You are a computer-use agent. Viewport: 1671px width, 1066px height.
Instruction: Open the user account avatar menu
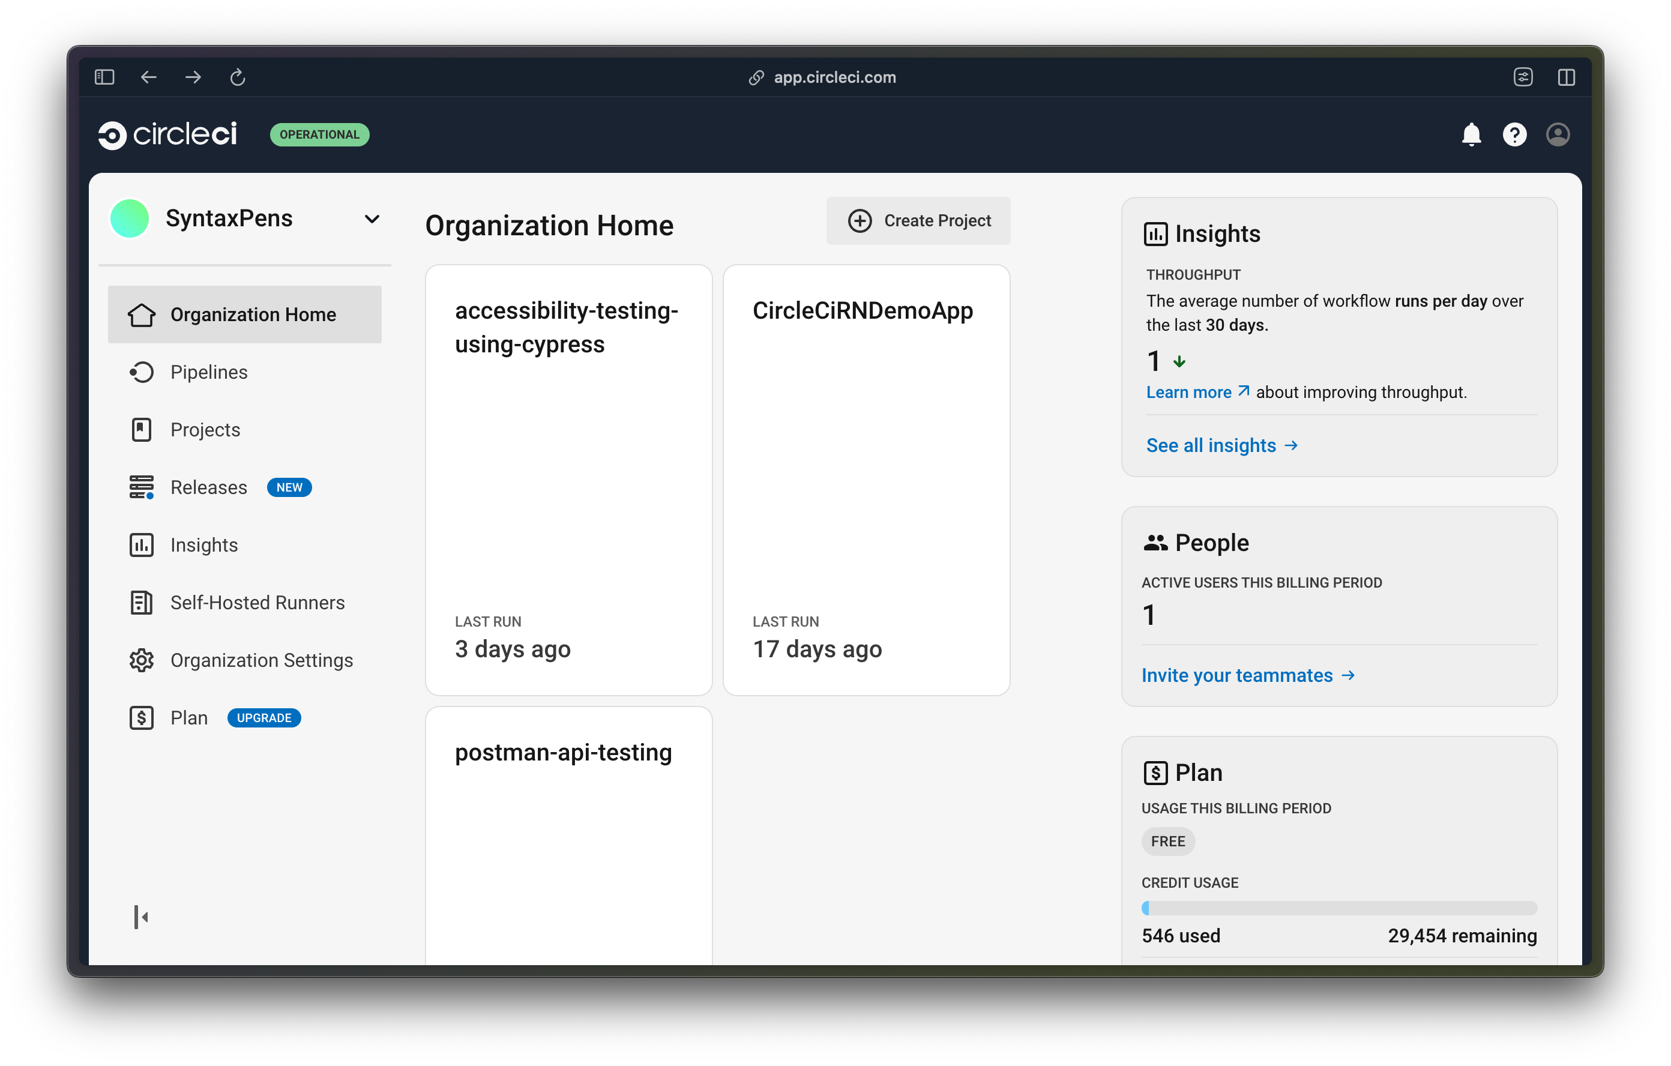pyautogui.click(x=1558, y=134)
